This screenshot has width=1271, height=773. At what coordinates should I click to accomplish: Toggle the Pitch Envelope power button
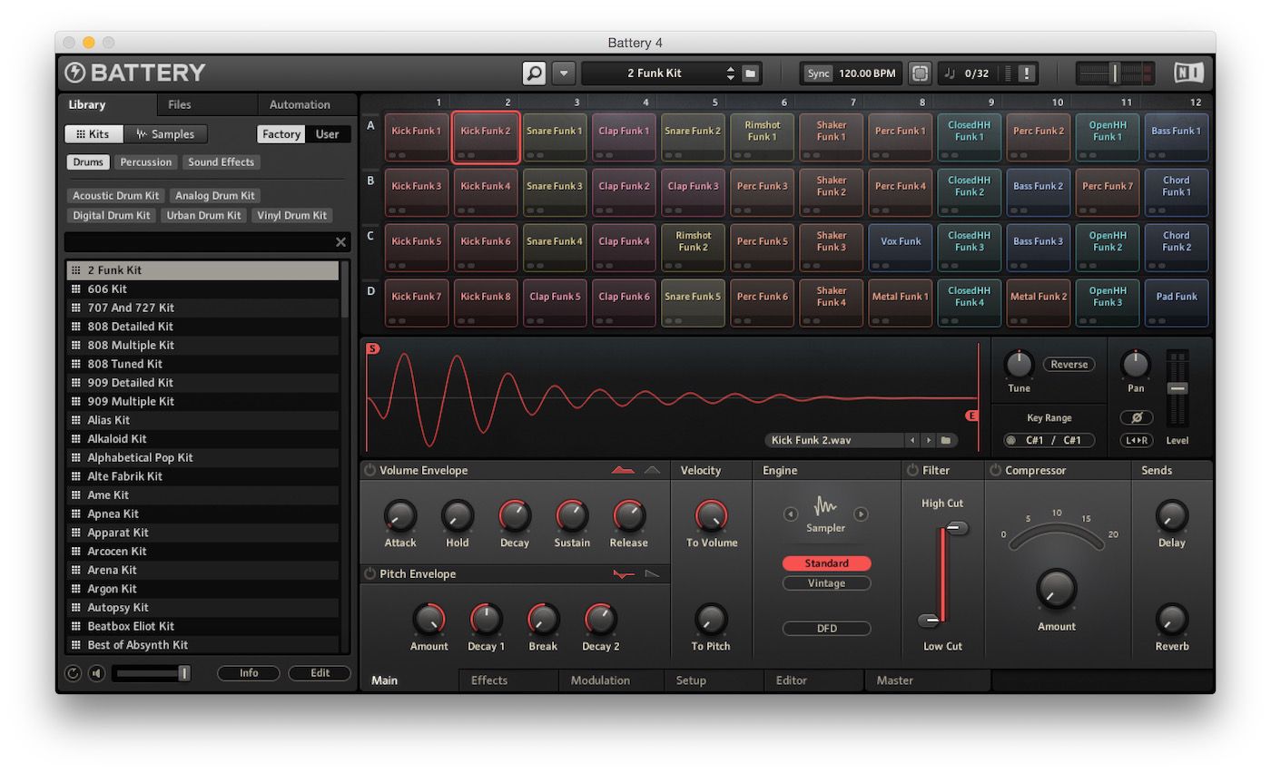[369, 574]
